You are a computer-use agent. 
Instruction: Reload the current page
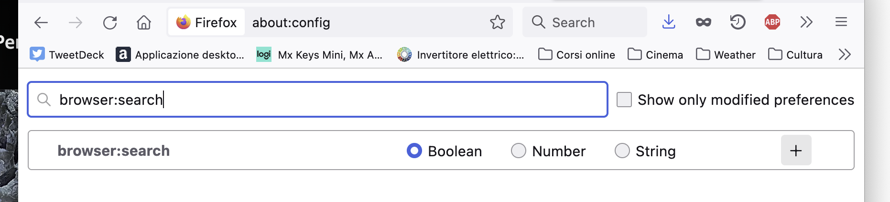110,22
